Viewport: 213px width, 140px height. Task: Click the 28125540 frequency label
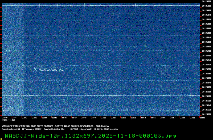coord(207,105)
